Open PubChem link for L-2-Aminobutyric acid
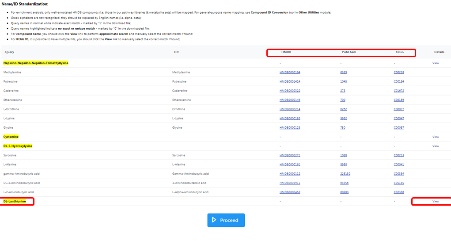451x241 pixels. pyautogui.click(x=344, y=192)
